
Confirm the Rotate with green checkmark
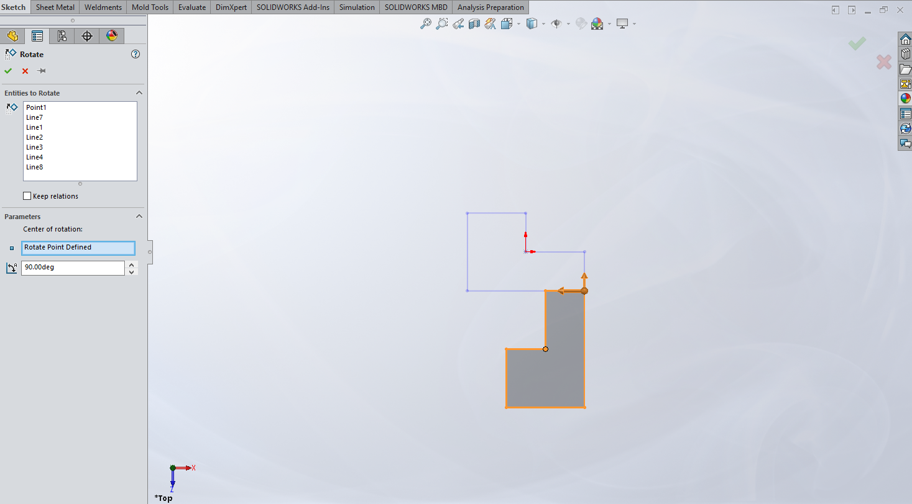tap(8, 71)
